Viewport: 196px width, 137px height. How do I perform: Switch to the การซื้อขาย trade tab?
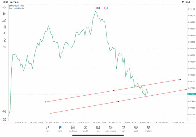click(73, 129)
